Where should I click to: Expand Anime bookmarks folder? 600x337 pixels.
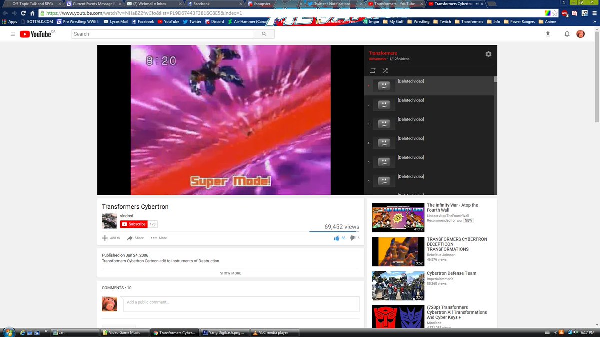click(x=547, y=22)
